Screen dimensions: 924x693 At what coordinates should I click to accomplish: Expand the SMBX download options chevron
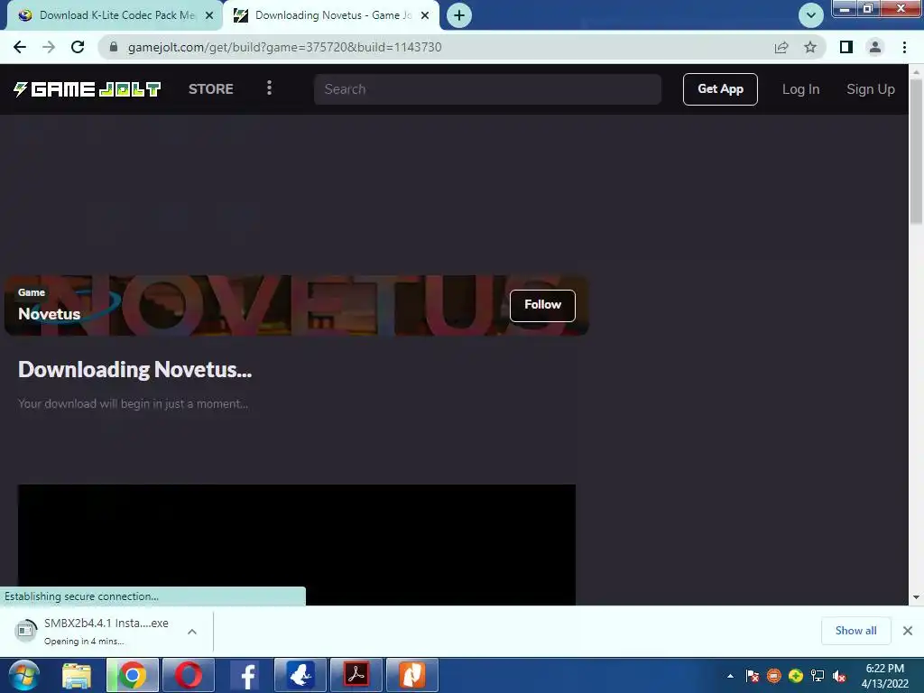(x=191, y=631)
